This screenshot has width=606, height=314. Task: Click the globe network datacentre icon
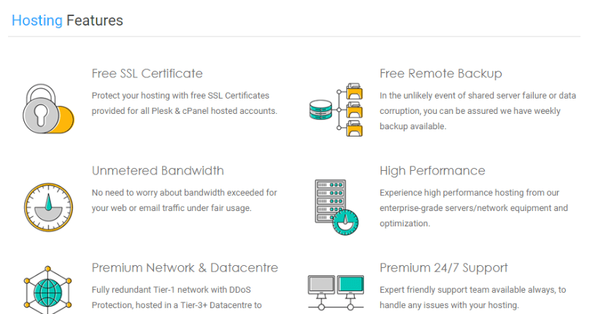pyautogui.click(x=48, y=290)
